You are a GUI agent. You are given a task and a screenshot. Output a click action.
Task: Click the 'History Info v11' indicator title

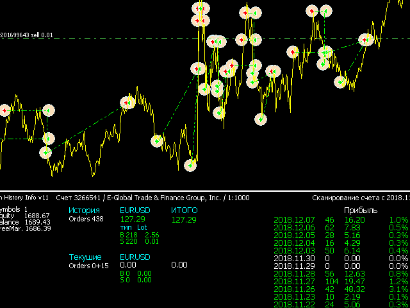[x=26, y=198]
